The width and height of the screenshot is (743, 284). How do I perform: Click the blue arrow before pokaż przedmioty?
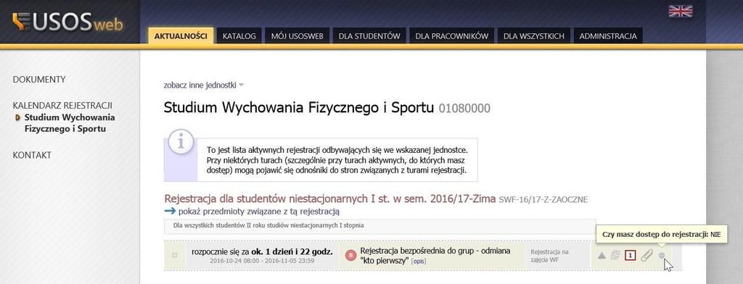[170, 211]
